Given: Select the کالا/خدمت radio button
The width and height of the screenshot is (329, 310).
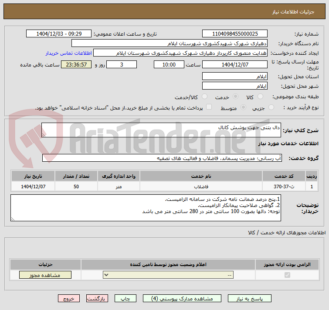Looking at the screenshot, I should tap(204, 97).
